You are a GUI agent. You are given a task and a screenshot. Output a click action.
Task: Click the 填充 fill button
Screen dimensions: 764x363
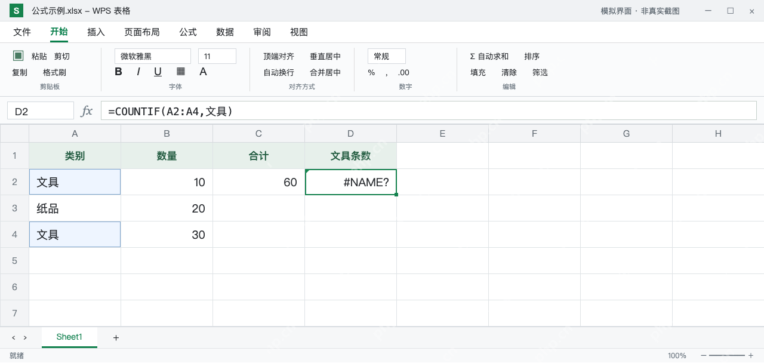point(478,73)
